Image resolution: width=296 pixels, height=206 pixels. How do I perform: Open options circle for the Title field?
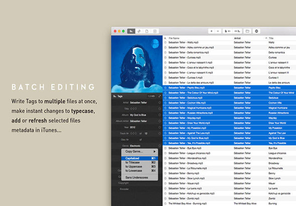[x=160, y=109]
